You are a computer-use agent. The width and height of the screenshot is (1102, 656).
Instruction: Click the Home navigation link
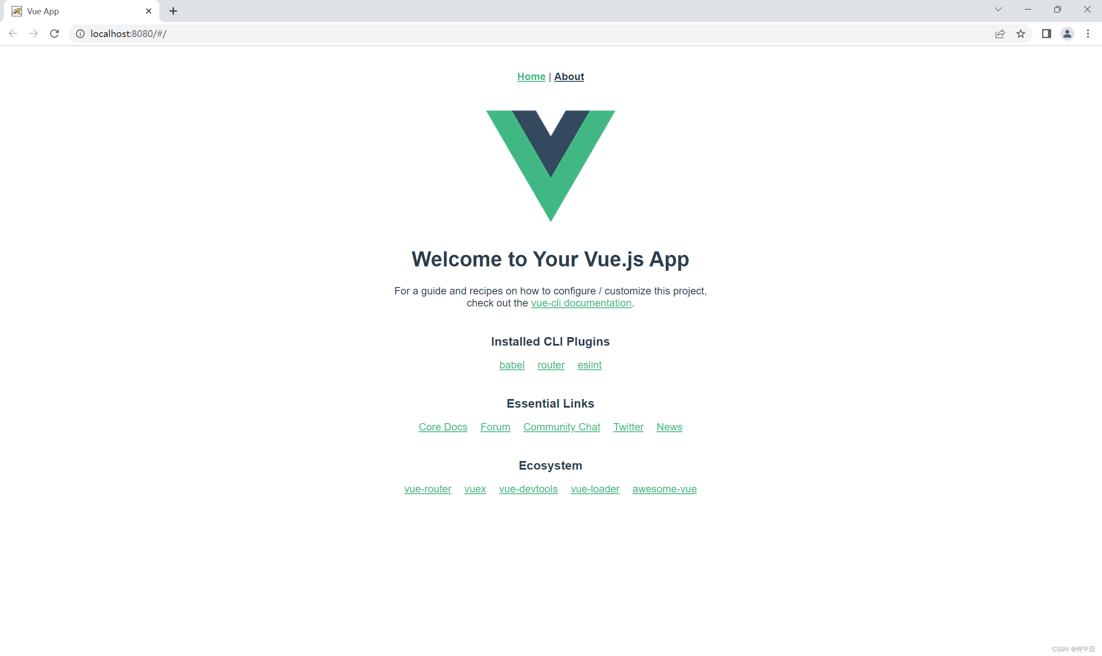tap(531, 77)
